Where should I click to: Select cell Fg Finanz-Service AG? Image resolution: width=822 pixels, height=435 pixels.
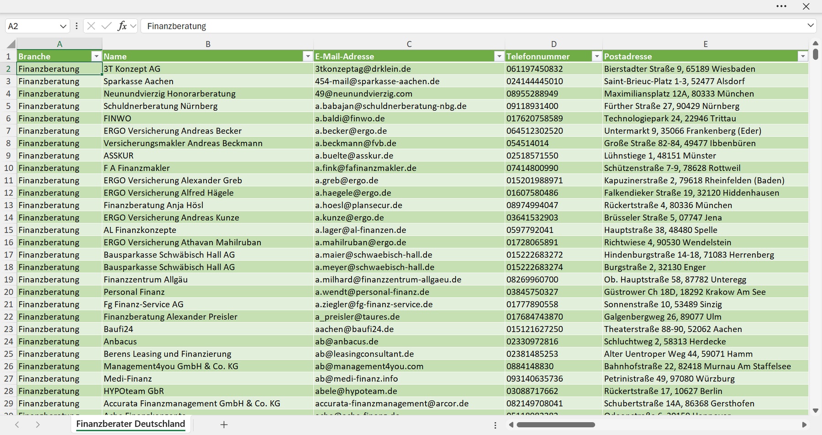208,304
